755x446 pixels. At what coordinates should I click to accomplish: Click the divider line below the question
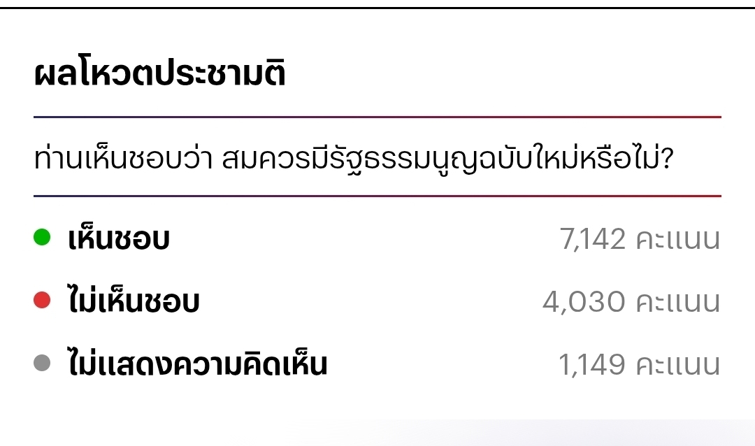[377, 196]
